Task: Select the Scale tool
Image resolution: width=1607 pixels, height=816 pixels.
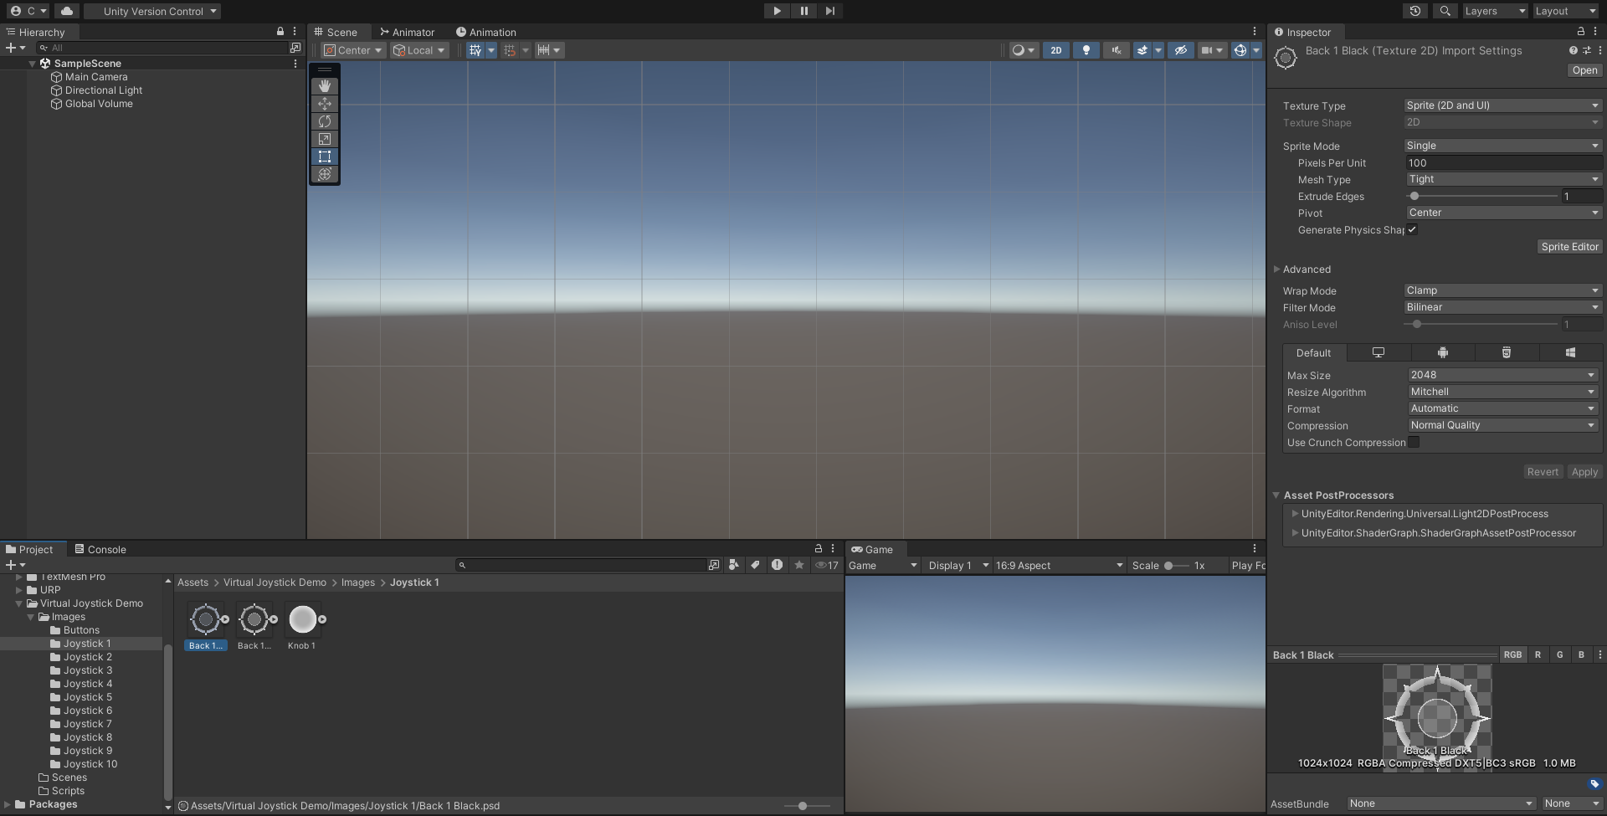Action: coord(325,139)
